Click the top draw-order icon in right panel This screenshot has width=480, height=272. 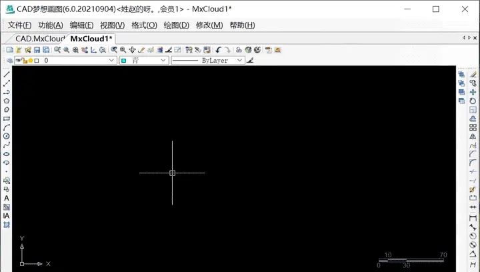pyautogui.click(x=461, y=75)
